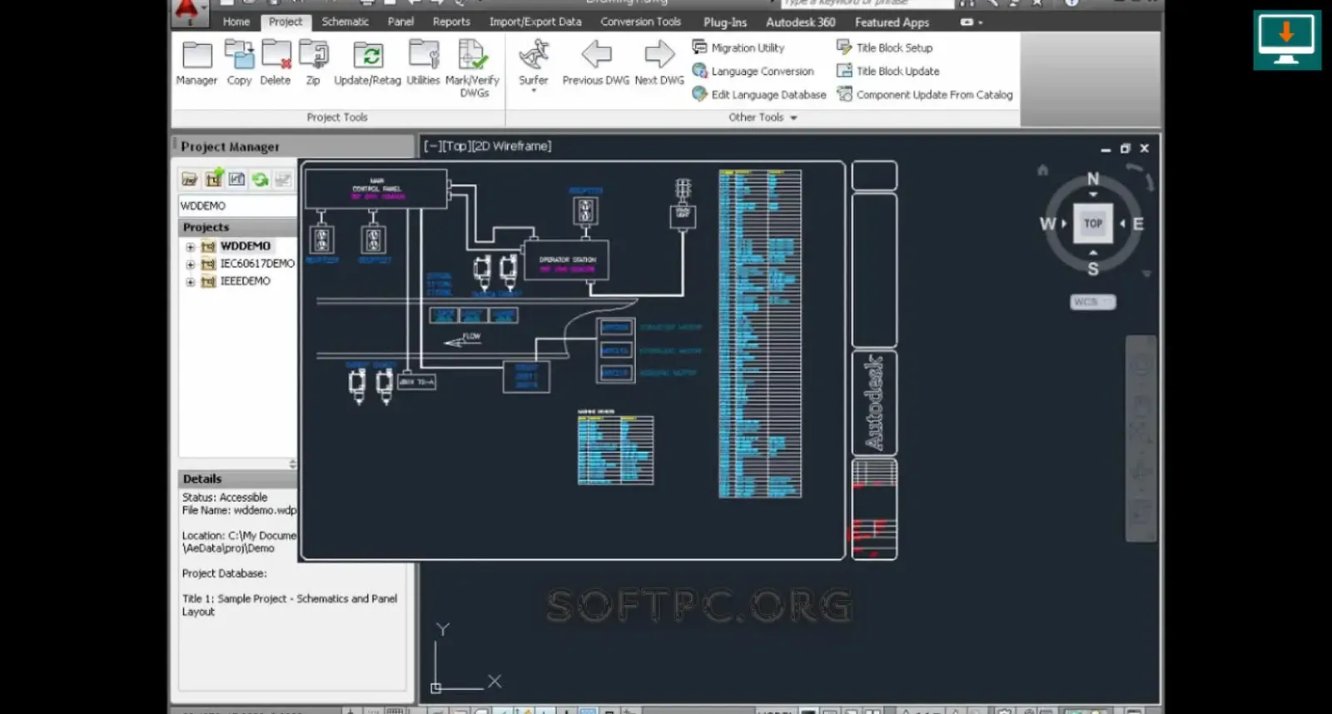Click the greyed Project Task List icon
The height and width of the screenshot is (714, 1332).
(284, 179)
